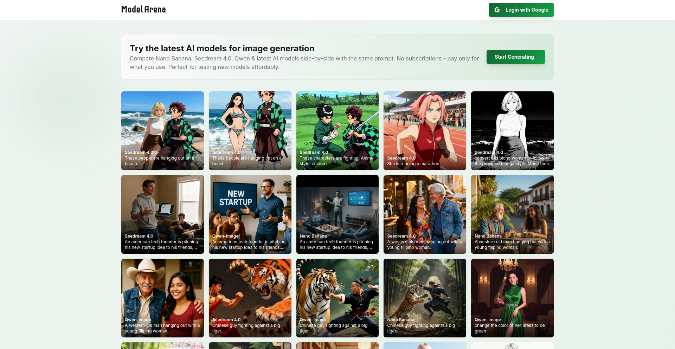Screen dimensions: 675x349
Task: Click the Model Arena logo
Action: (x=143, y=9)
